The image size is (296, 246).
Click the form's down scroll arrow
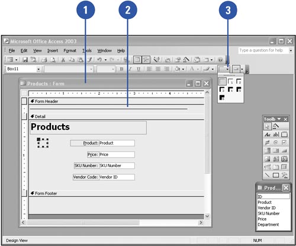(207, 216)
